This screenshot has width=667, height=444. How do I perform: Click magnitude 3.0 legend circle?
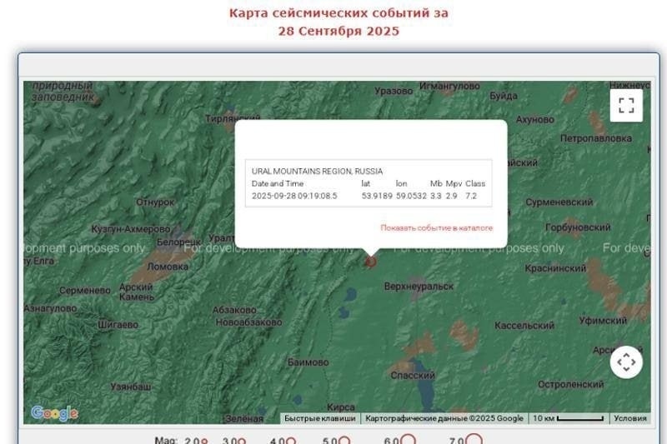(x=242, y=442)
